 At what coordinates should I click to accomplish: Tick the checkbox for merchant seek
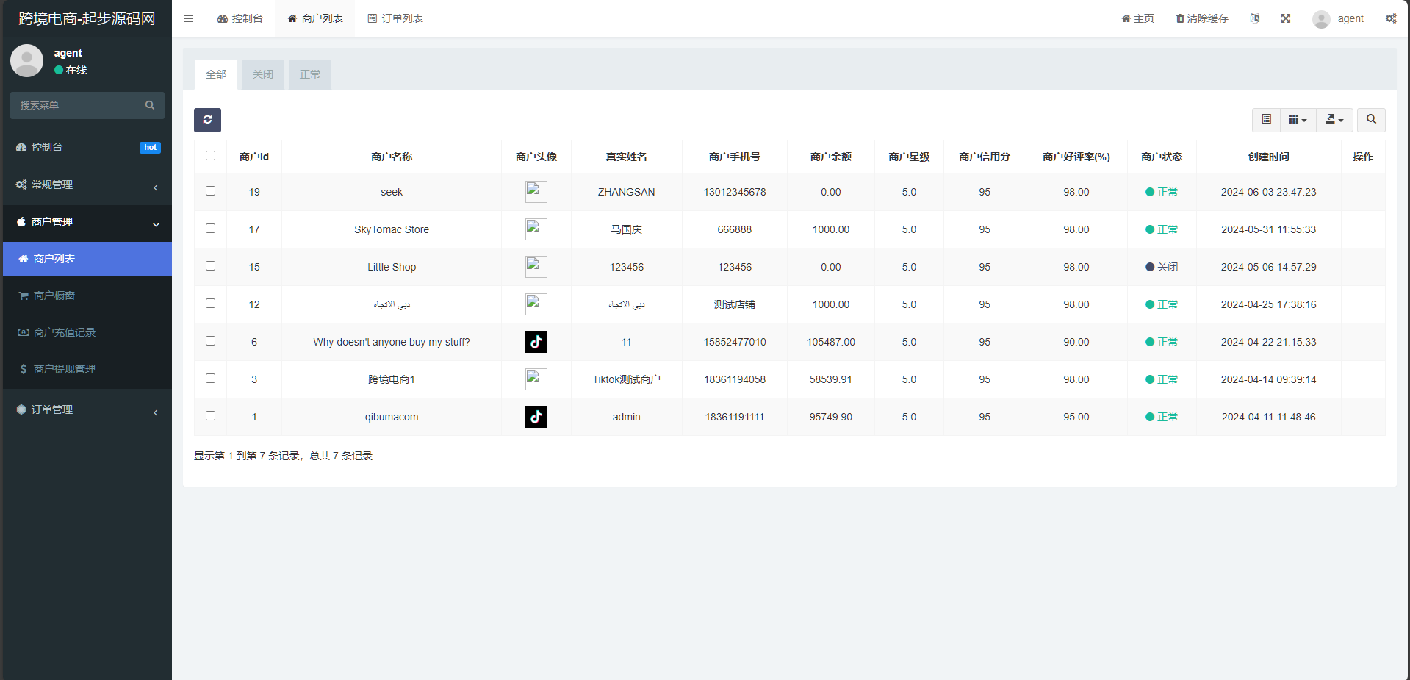[x=211, y=191]
